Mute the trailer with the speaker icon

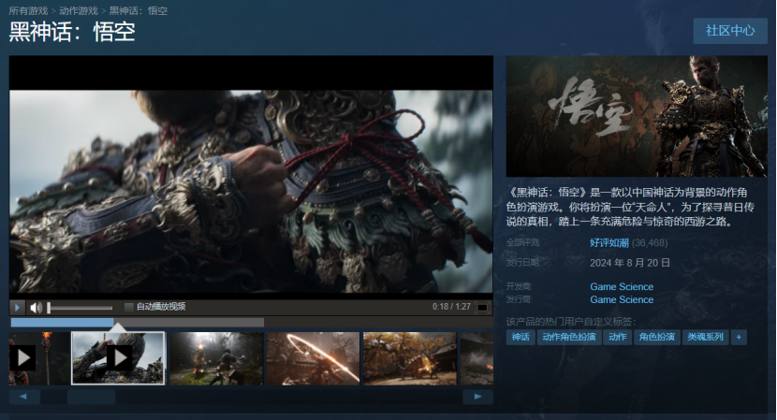(37, 307)
